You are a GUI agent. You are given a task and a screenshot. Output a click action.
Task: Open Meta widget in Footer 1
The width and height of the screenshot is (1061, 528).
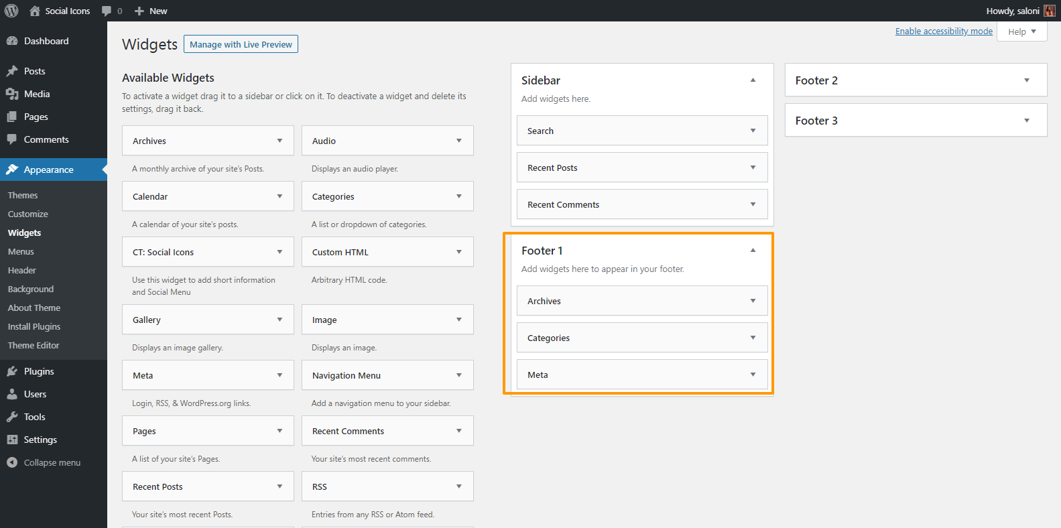tap(642, 375)
